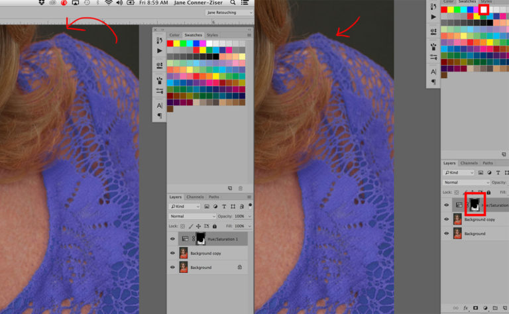The width and height of the screenshot is (509, 314).
Task: Click the new group folder icon
Action: coord(495,308)
